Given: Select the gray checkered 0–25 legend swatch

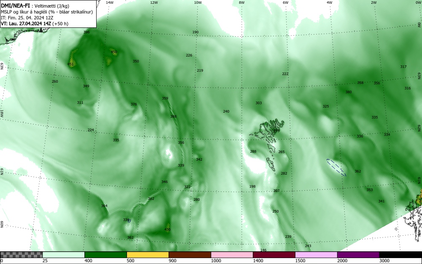Looking at the screenshot, I should 21,255.
